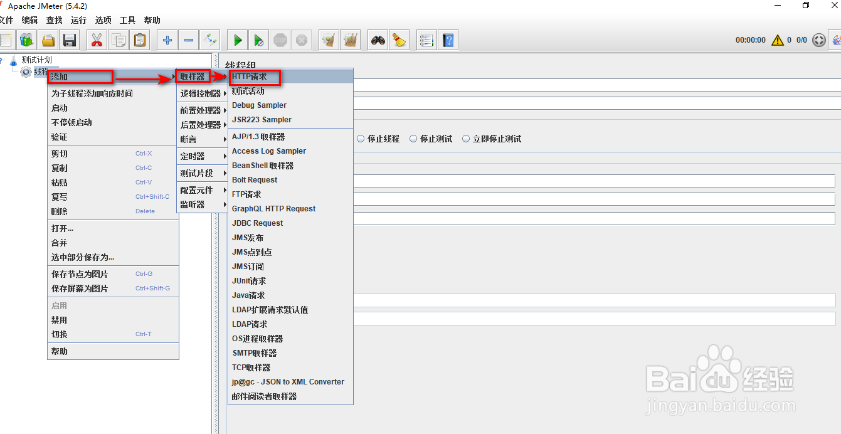
Task: Reset search with yellow broom icon
Action: [399, 40]
